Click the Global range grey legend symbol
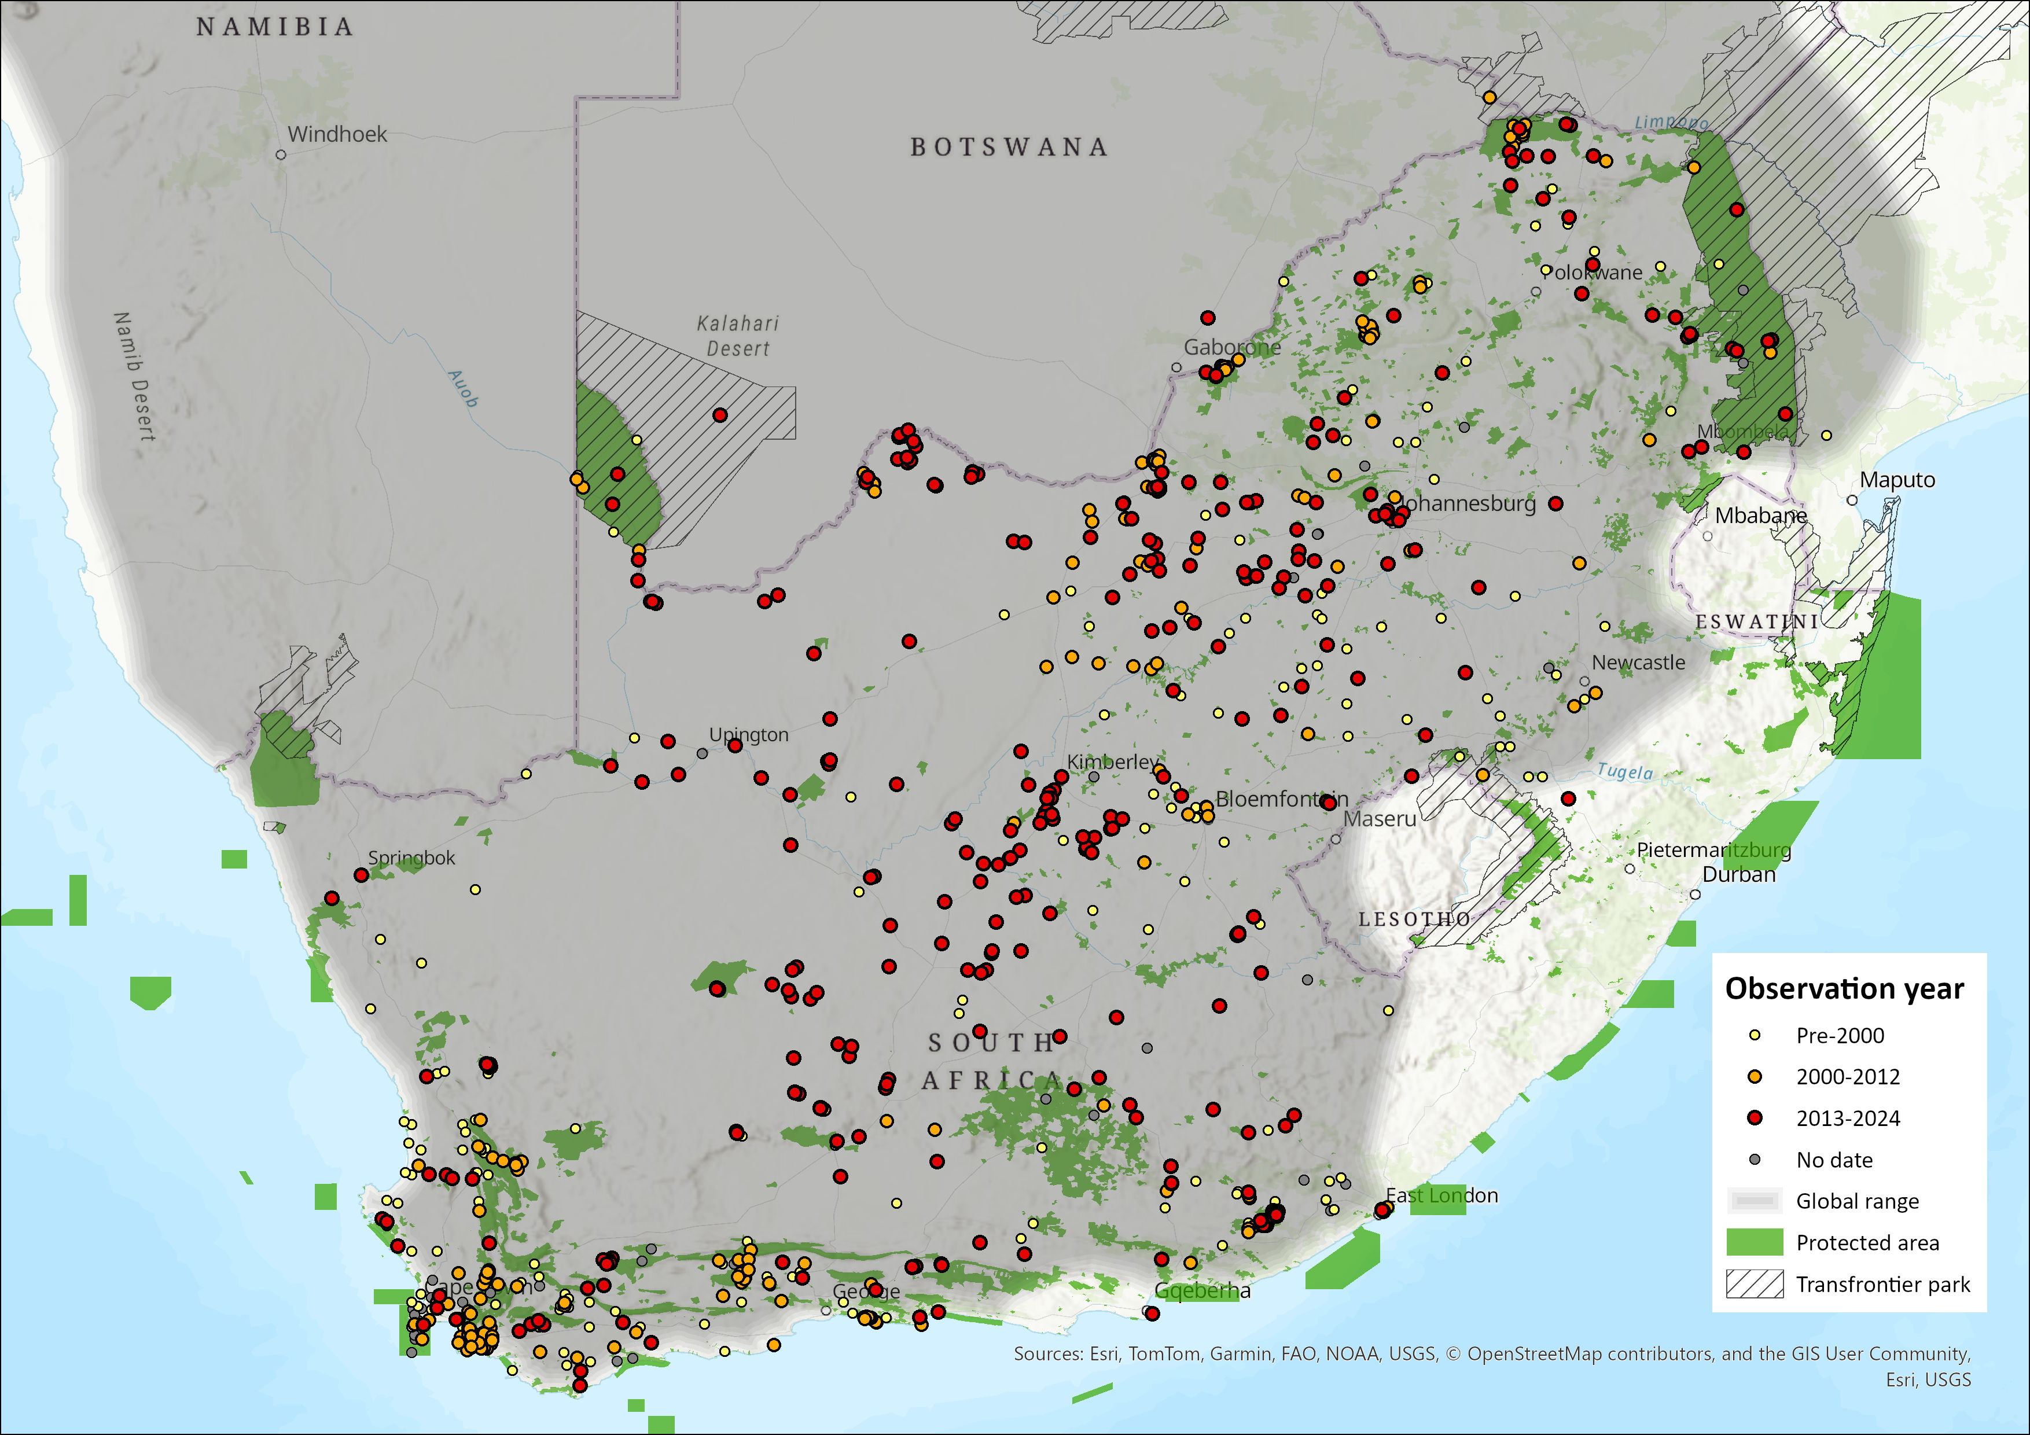2030x1435 pixels. [1754, 1201]
